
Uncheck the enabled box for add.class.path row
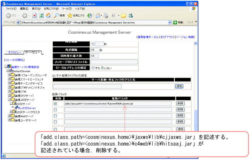[x=56, y=104]
